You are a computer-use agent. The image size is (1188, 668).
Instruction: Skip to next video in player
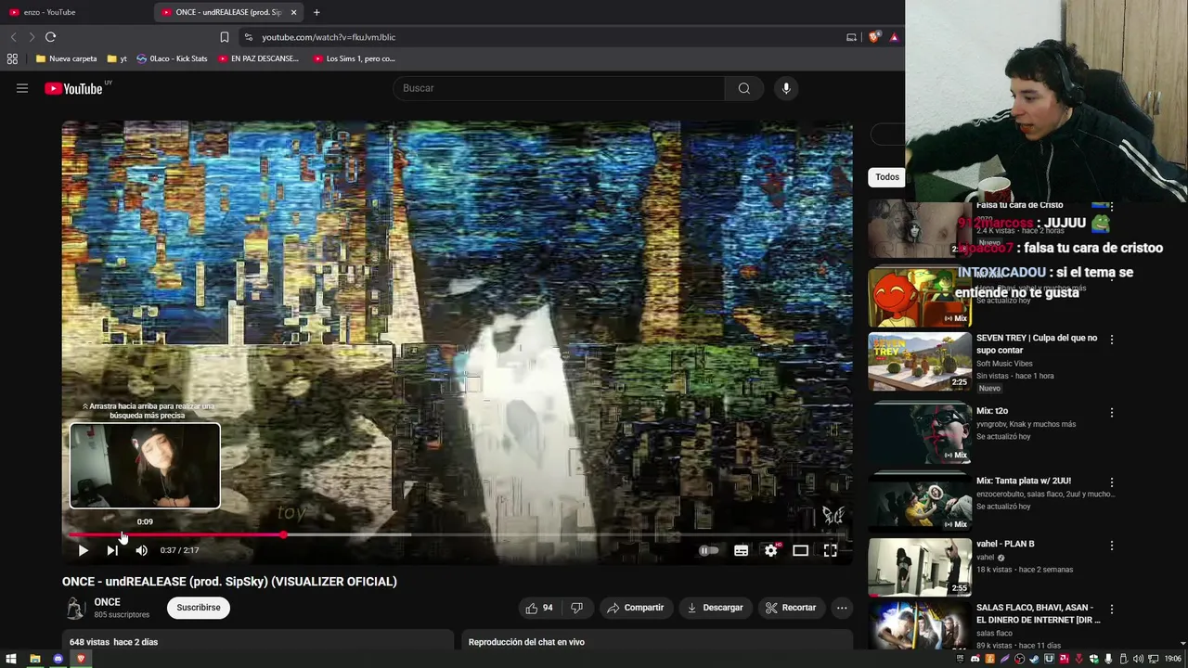tap(112, 550)
